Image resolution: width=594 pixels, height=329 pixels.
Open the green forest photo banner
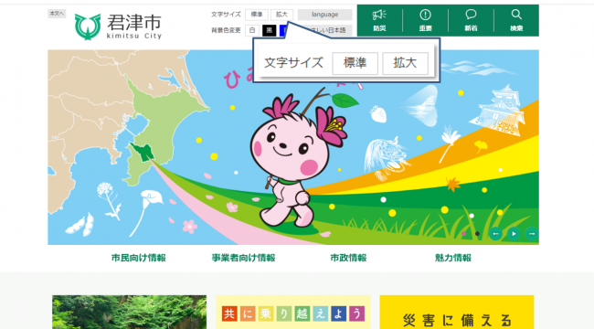pos(129,312)
